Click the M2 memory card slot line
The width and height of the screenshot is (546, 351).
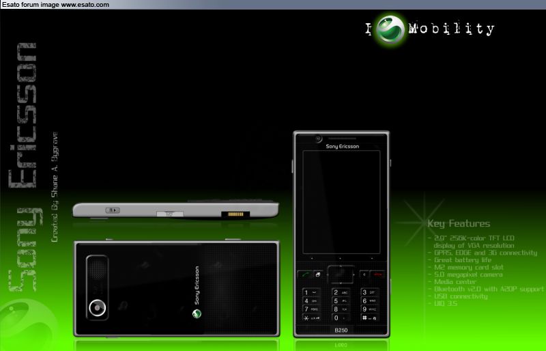coord(469,267)
